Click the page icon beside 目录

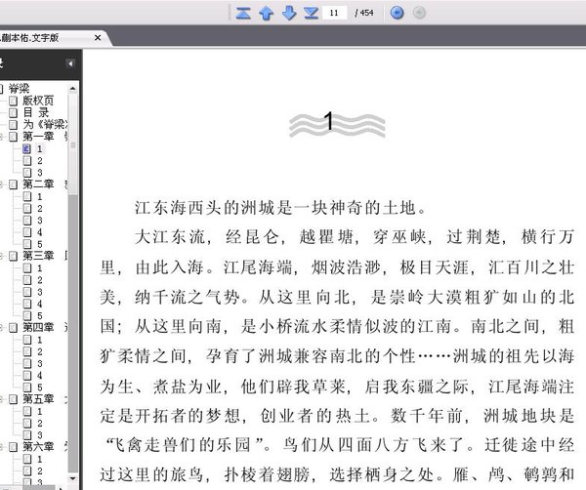[x=13, y=113]
